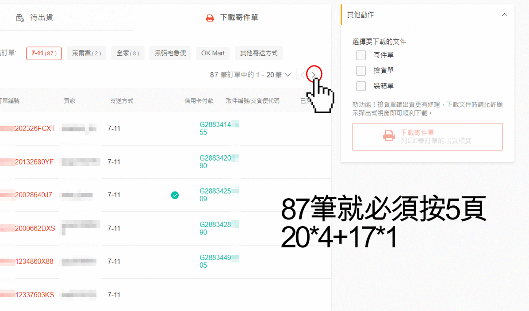The image size is (529, 311).
Task: Open order 2000662DXS
Action: click(x=35, y=228)
